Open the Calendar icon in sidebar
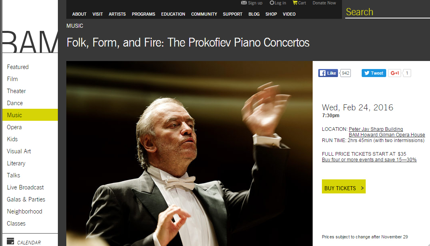This screenshot has height=246, width=430. click(x=10, y=241)
